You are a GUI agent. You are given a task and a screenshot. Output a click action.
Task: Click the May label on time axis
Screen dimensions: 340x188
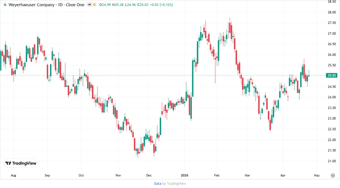317,176
